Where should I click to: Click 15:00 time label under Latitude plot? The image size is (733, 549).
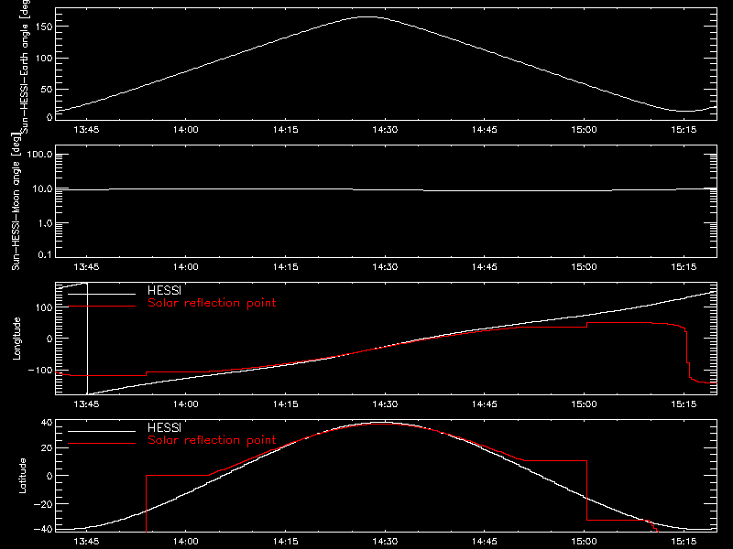584,542
